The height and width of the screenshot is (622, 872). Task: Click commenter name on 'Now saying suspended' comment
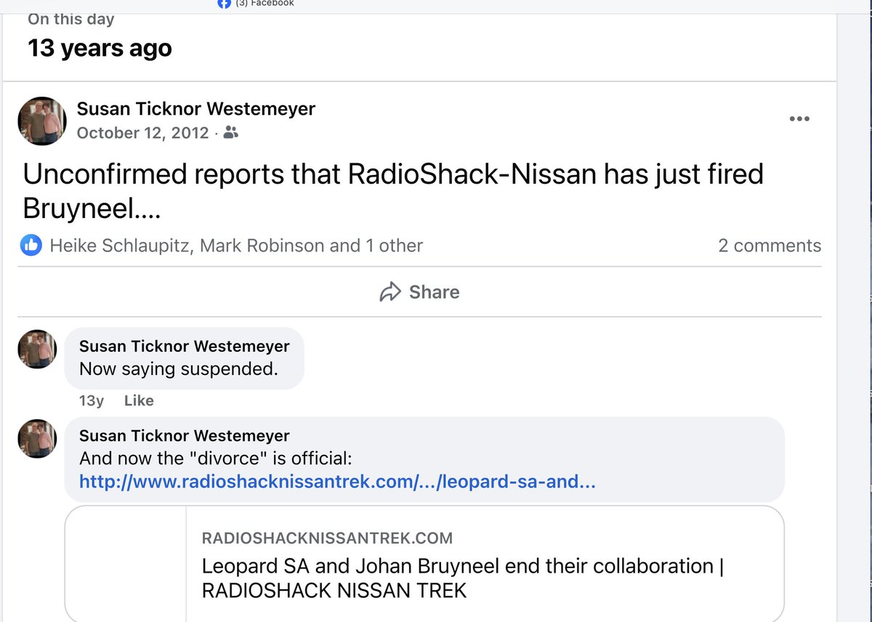185,347
